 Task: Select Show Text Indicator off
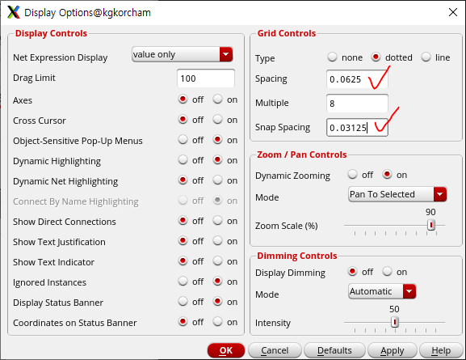[183, 261]
